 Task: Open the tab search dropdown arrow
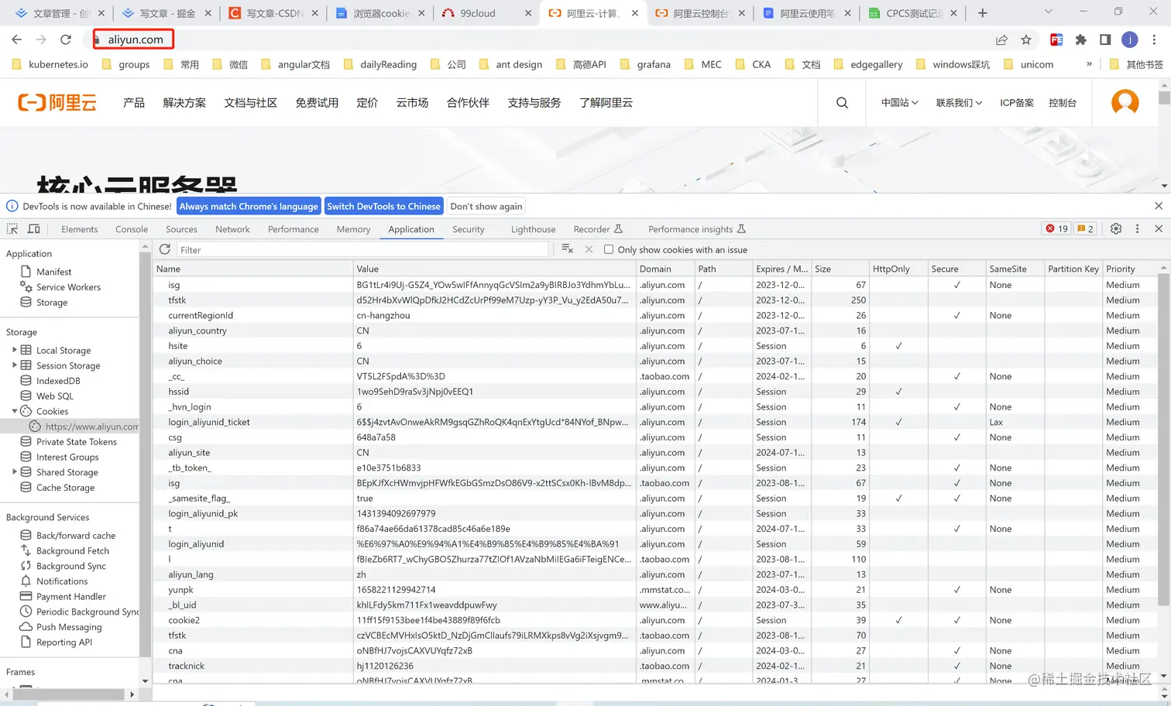(x=1049, y=12)
